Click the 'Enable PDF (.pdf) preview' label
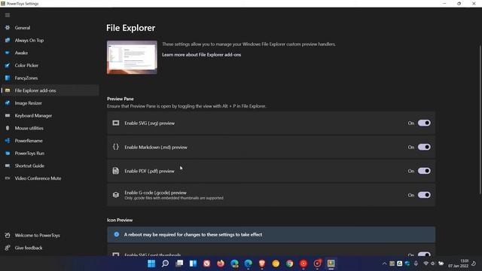Image resolution: width=482 pixels, height=271 pixels. pyautogui.click(x=149, y=171)
